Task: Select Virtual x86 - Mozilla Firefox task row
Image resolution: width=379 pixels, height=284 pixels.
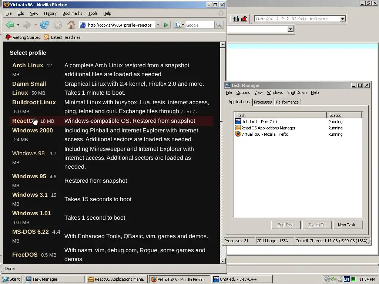Action: point(298,134)
